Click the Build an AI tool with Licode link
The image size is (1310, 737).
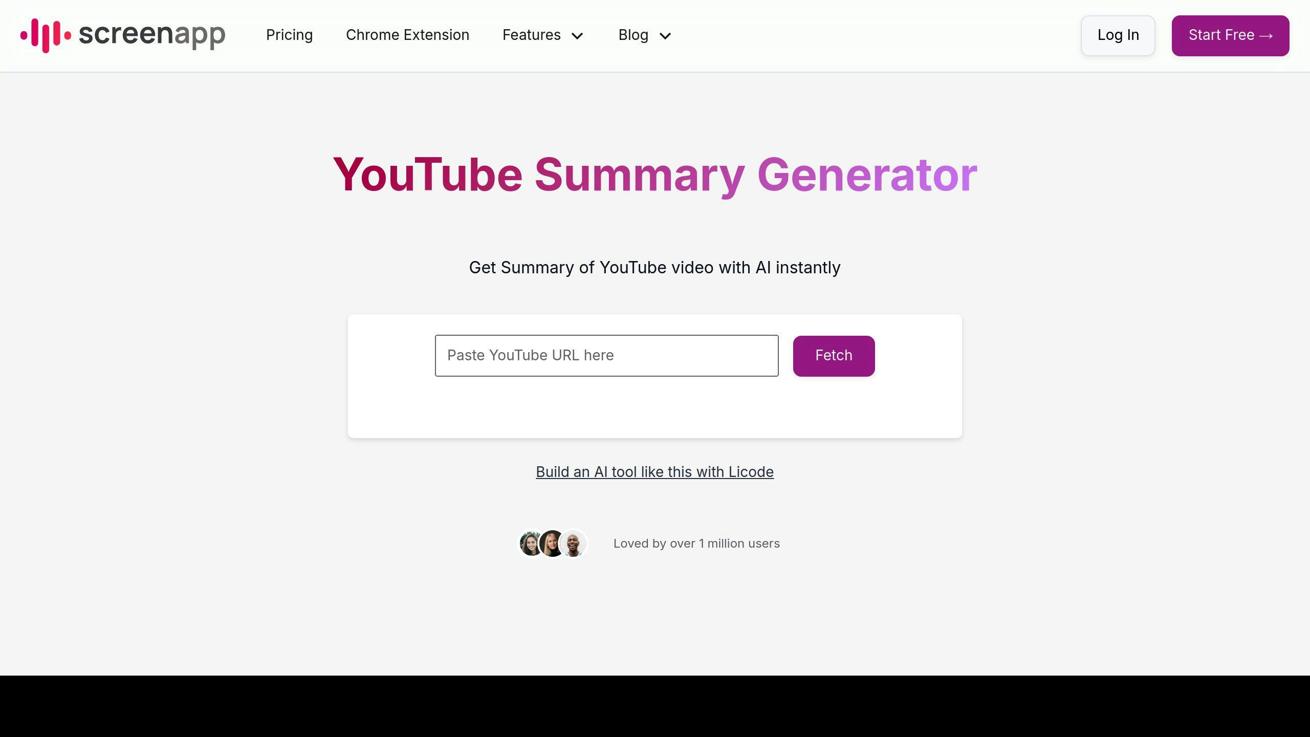[x=655, y=471]
